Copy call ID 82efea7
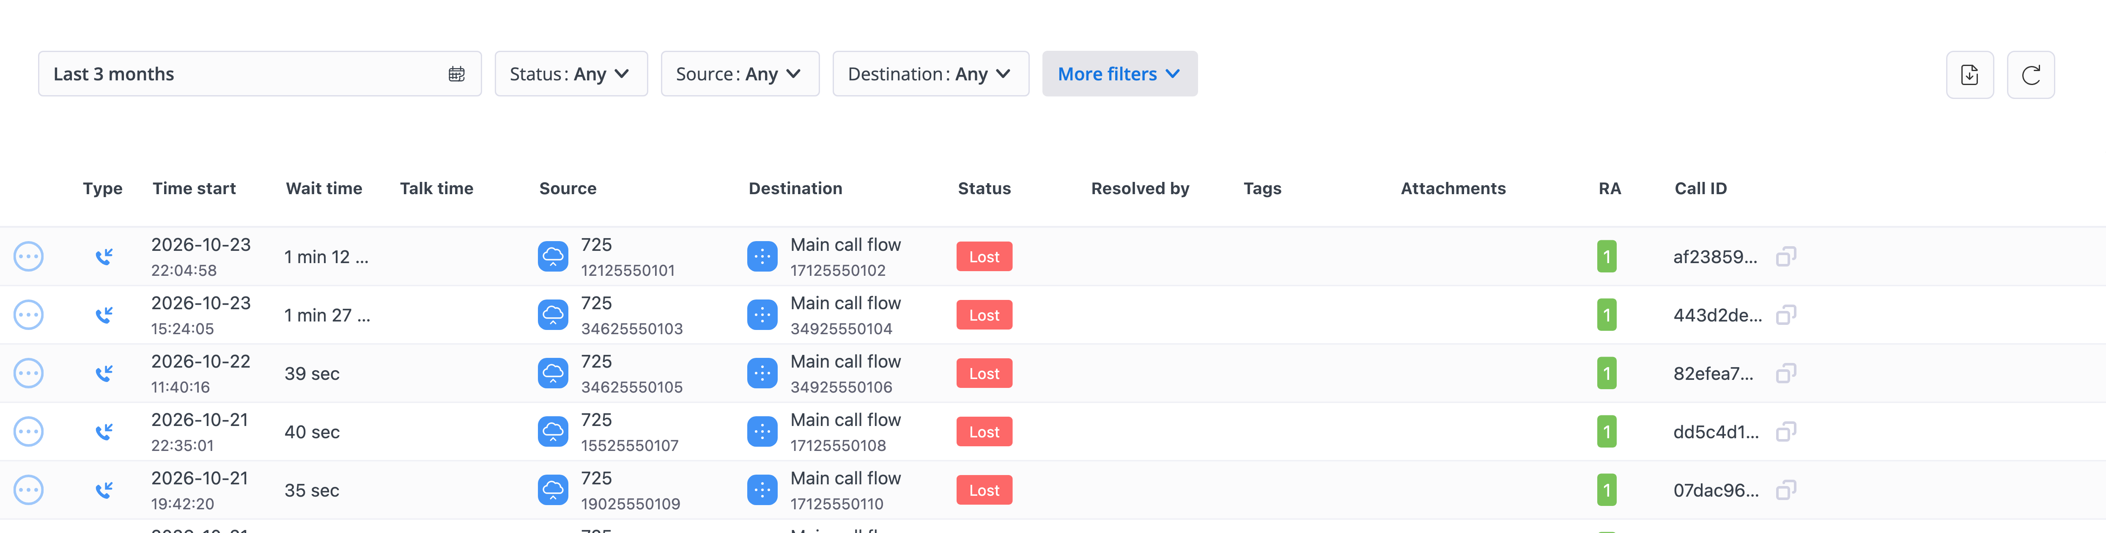The width and height of the screenshot is (2106, 533). [x=1786, y=374]
